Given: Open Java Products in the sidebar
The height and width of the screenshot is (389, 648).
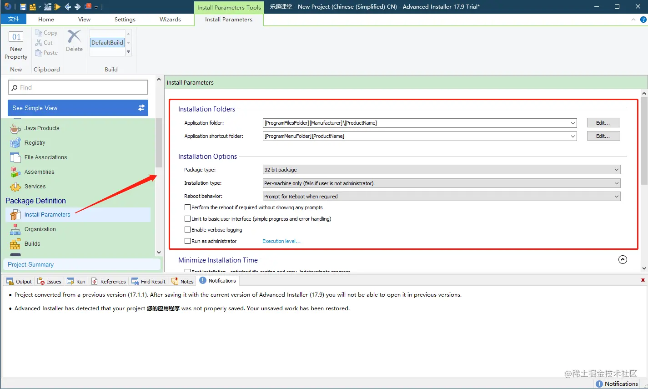Looking at the screenshot, I should 42,128.
